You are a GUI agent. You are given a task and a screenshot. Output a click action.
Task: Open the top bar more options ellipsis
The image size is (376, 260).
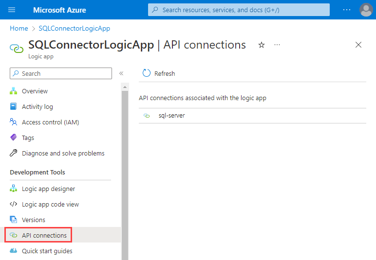coord(347,10)
